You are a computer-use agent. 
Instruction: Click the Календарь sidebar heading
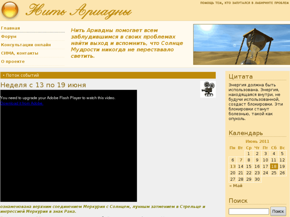pyautogui.click(x=246, y=133)
